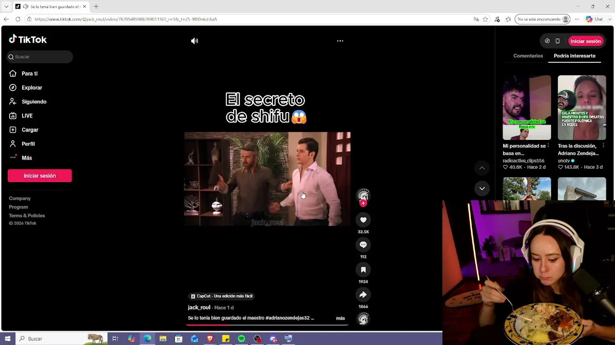
Task: Open the 'Tras la discusión, Adriano Zendeja' thumbnail
Action: [582, 107]
